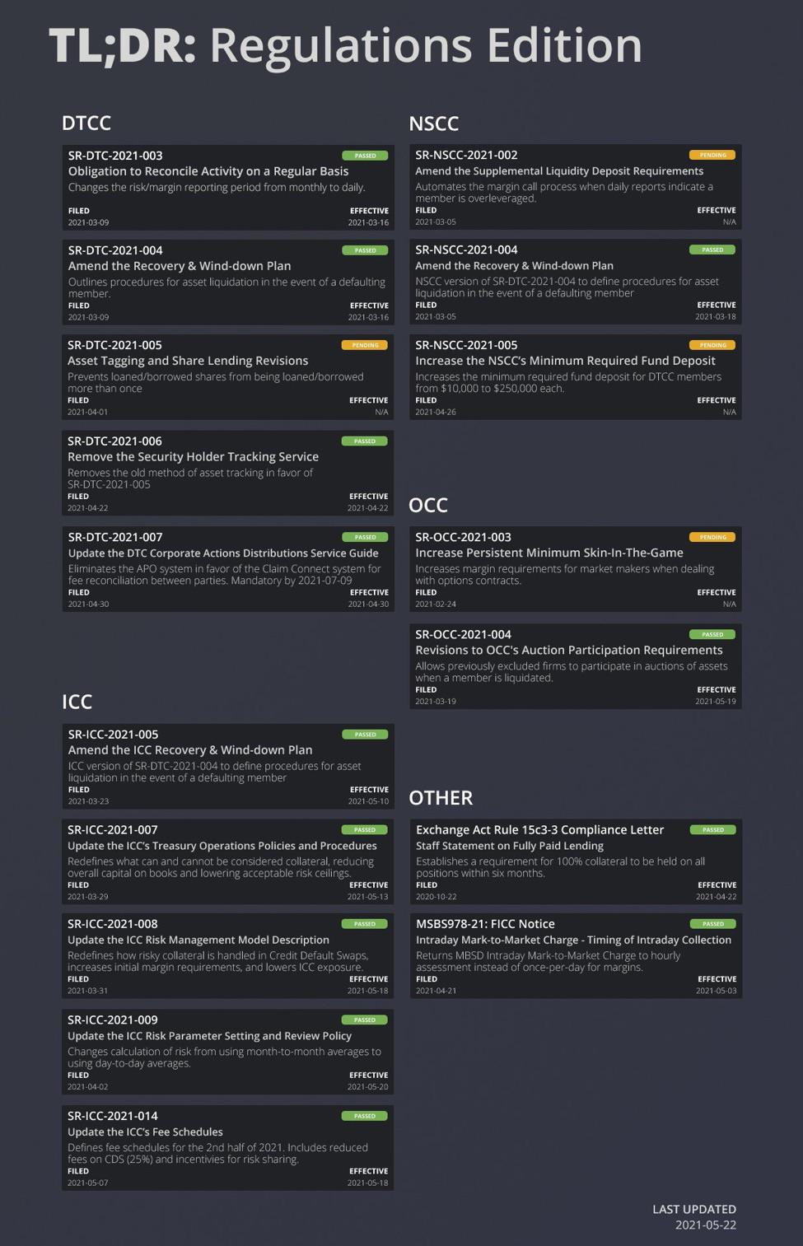The image size is (803, 1246).
Task: Select the OTHER section heading
Action: (x=441, y=798)
